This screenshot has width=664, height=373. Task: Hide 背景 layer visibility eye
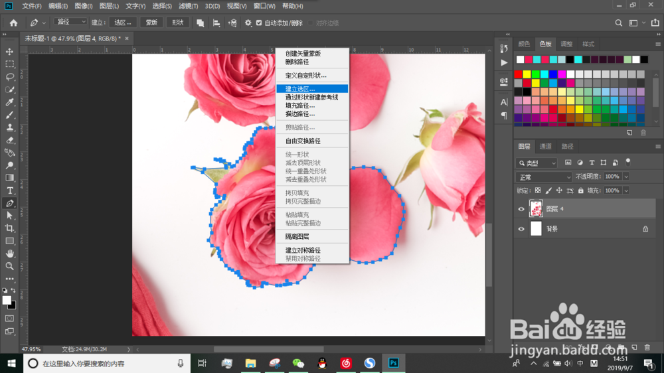tap(521, 229)
